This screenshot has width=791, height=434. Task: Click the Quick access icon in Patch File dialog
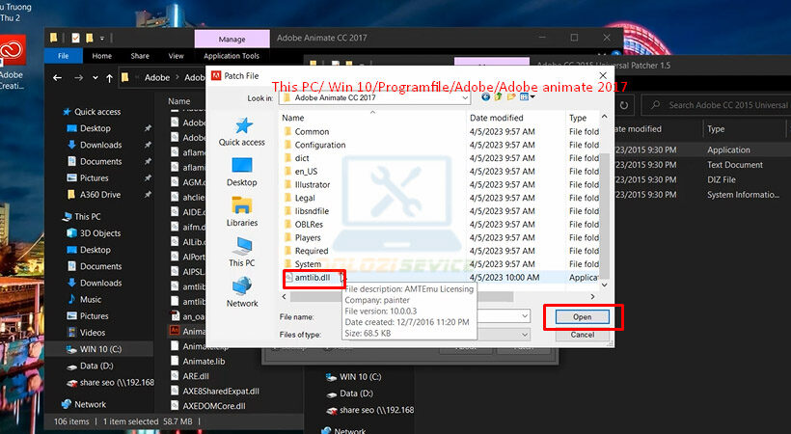[241, 131]
